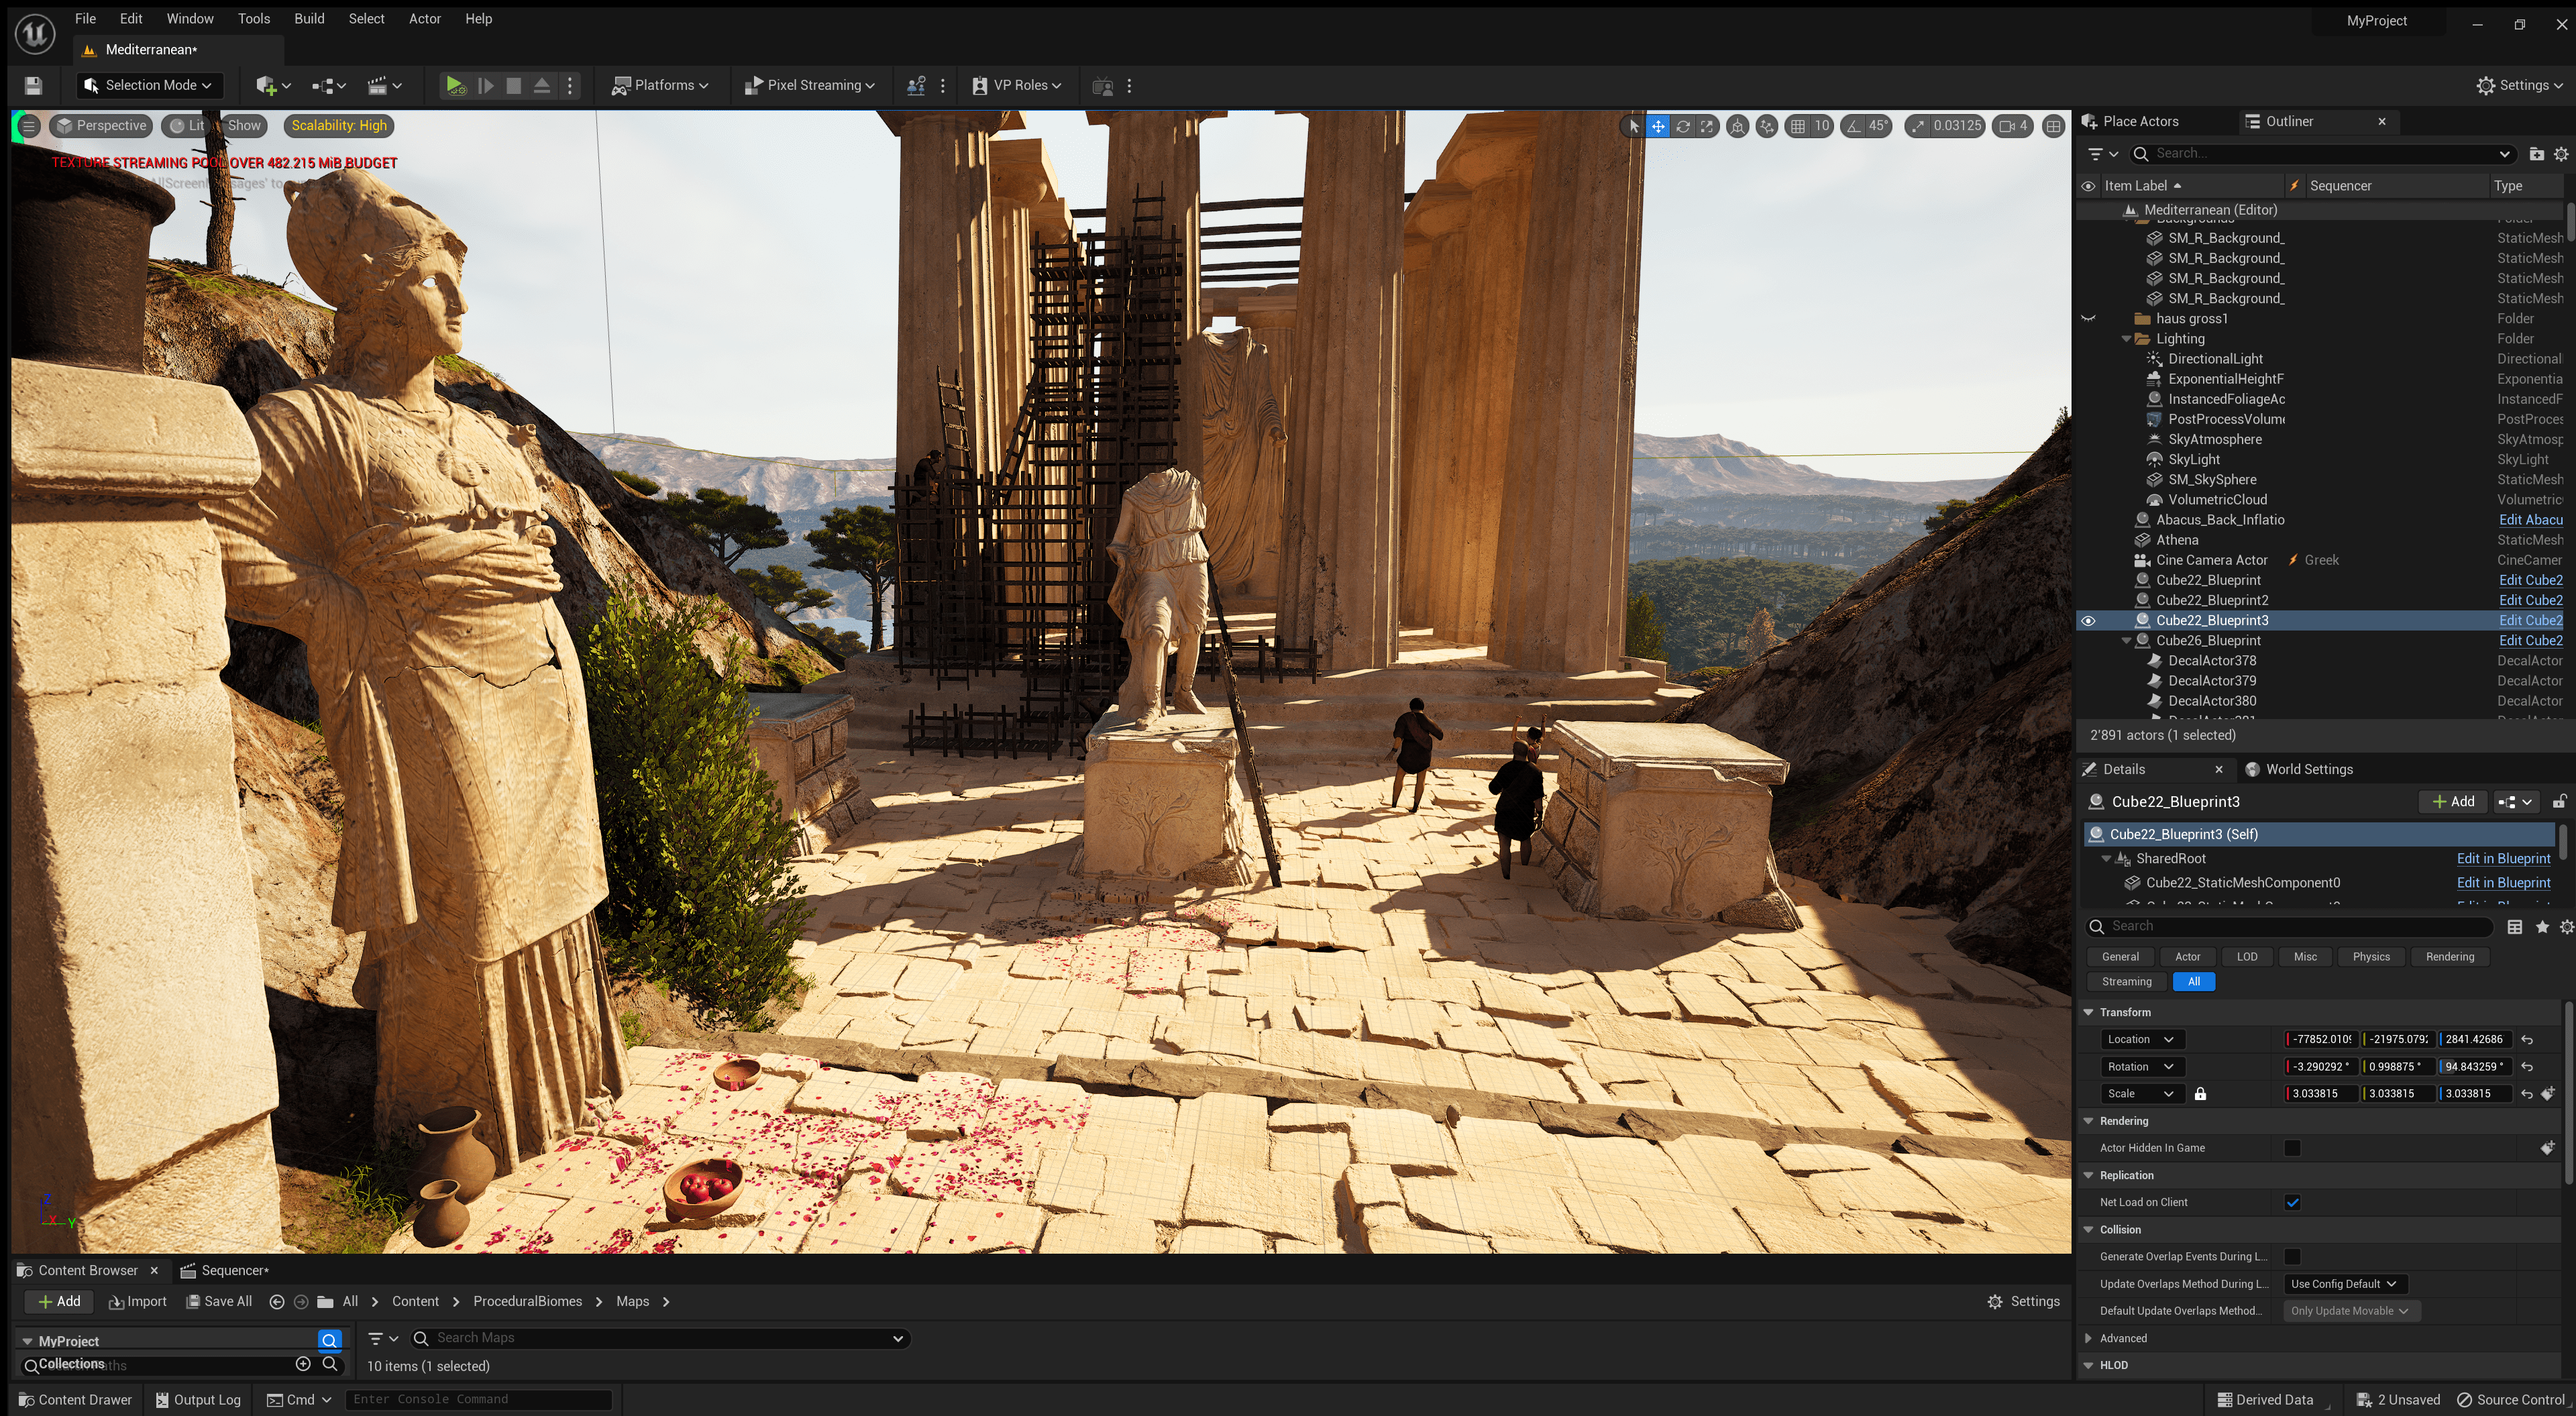Uncheck Net Load on Client checkbox

pyautogui.click(x=2292, y=1202)
